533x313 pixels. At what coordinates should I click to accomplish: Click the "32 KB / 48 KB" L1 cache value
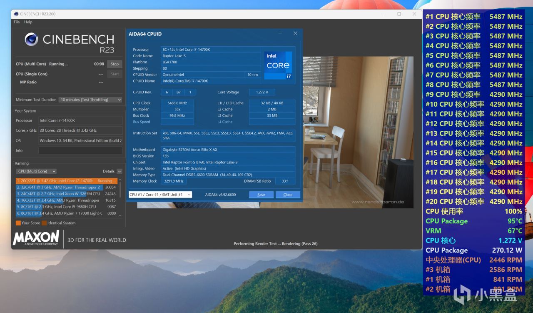[x=272, y=103]
